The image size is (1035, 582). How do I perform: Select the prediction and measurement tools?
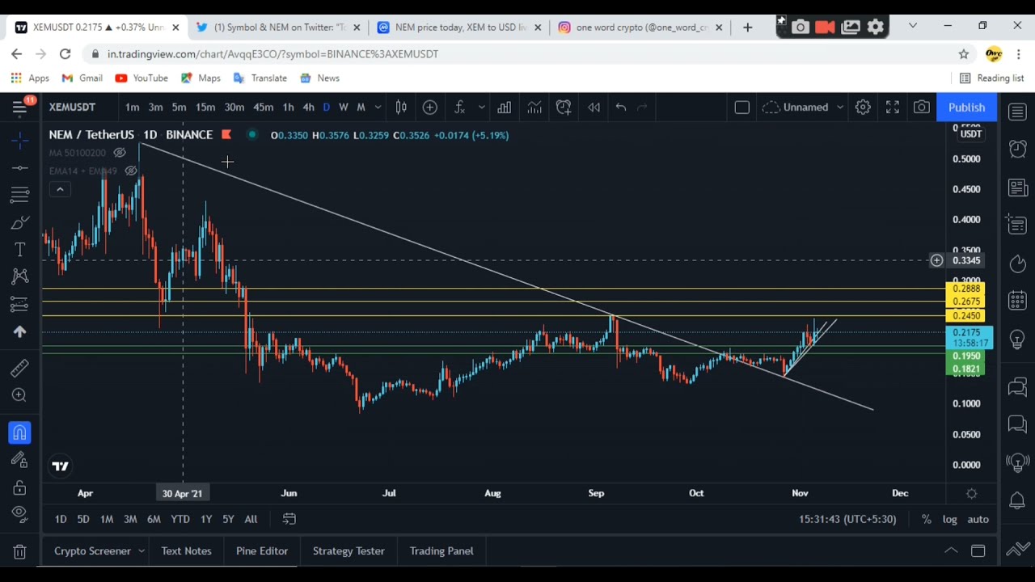19,304
